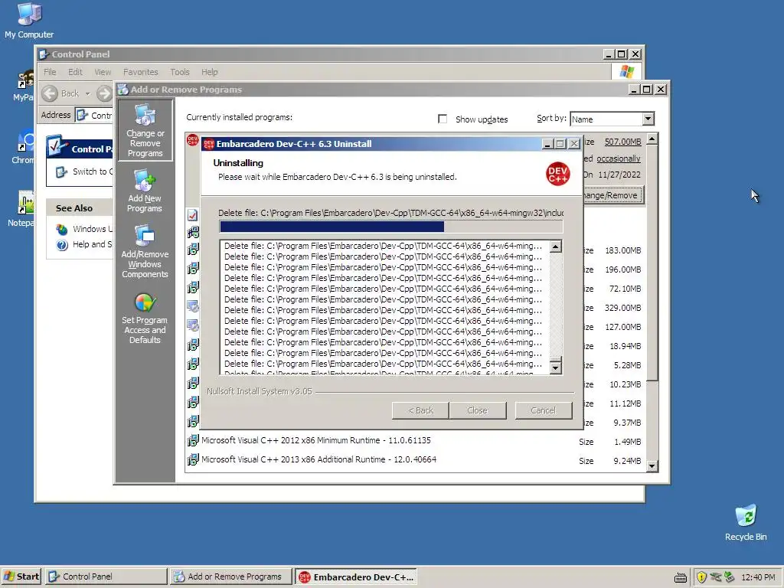Click the 1.49MB size entry
Screen dimensions: 784x588
click(627, 442)
